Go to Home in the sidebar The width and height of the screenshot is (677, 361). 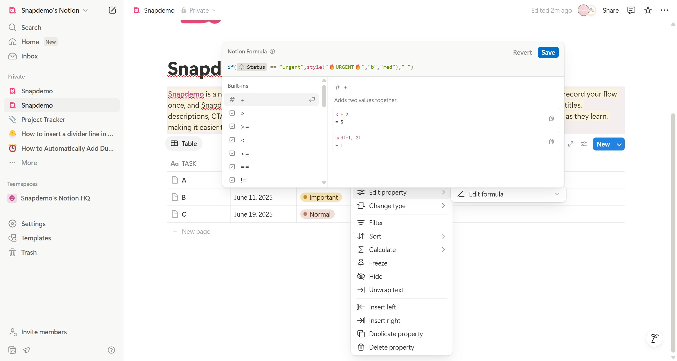(61, 42)
